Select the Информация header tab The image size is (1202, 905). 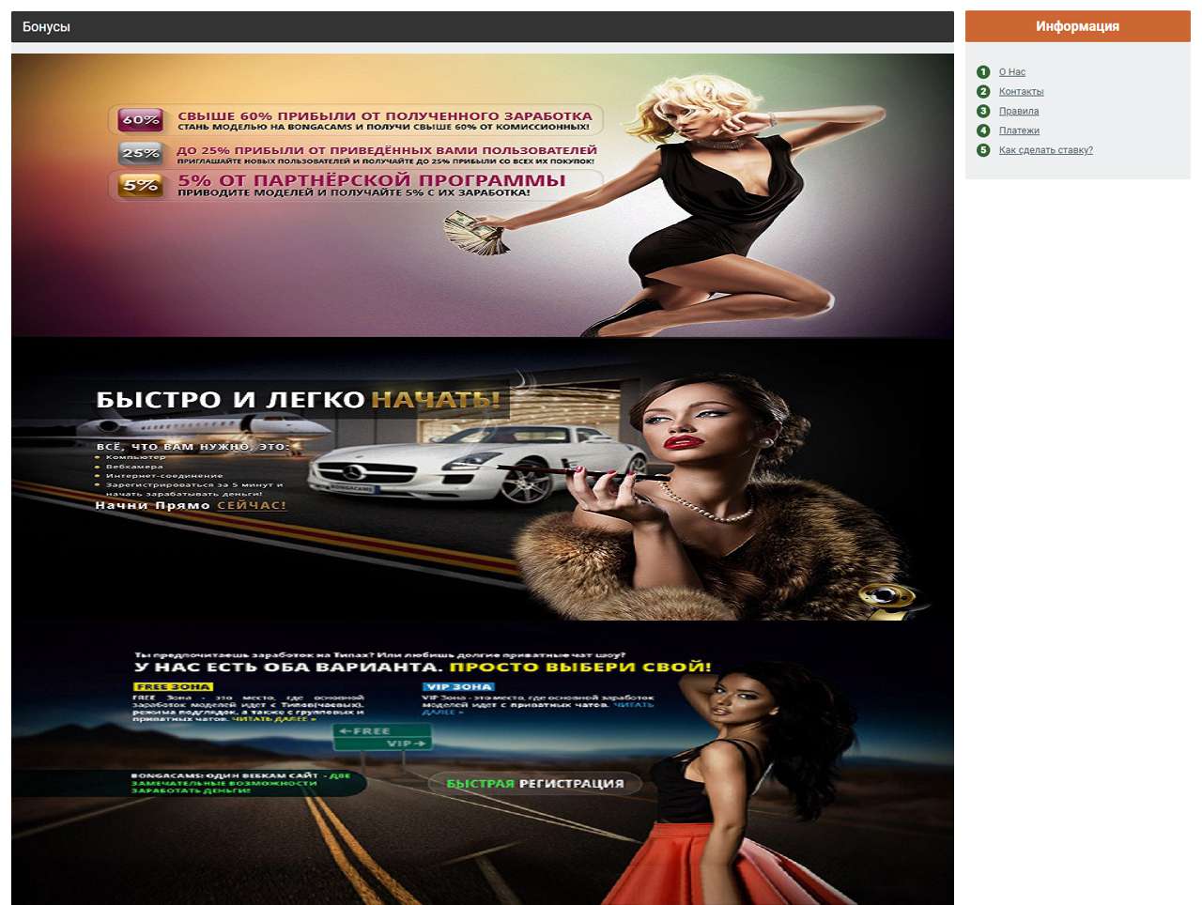tap(1077, 26)
